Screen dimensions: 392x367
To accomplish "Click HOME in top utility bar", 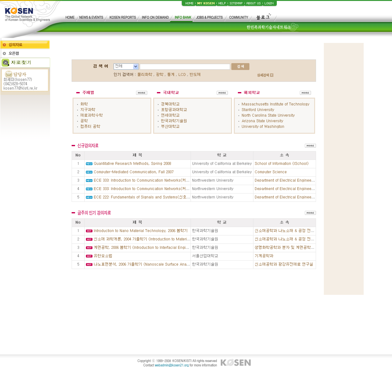I will click(189, 3).
